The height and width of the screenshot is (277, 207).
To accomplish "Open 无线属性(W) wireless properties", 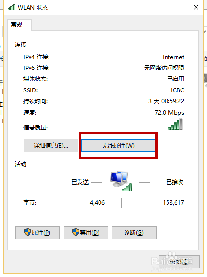I will pyautogui.click(x=118, y=146).
